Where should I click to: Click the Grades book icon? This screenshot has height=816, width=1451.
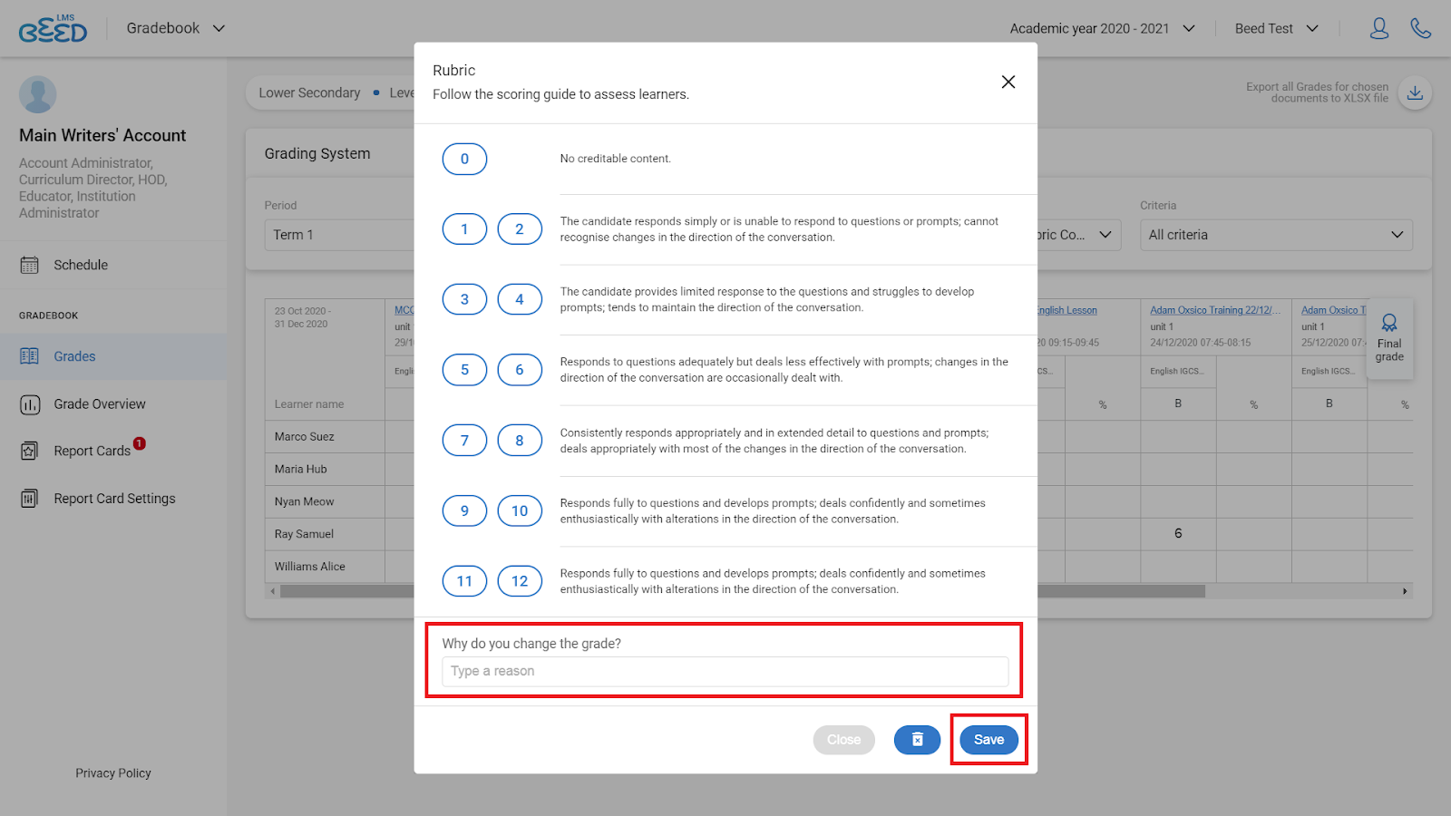30,356
